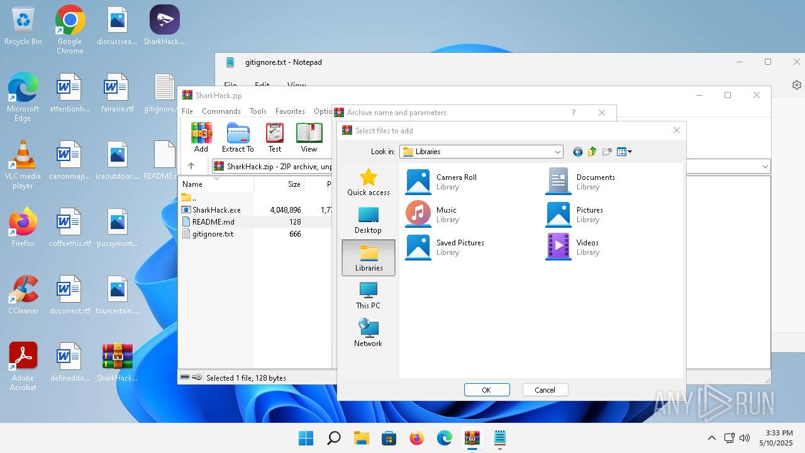Open Adobe Acrobat desktop shortcut
Viewport: 805px width, 453px height.
(23, 367)
